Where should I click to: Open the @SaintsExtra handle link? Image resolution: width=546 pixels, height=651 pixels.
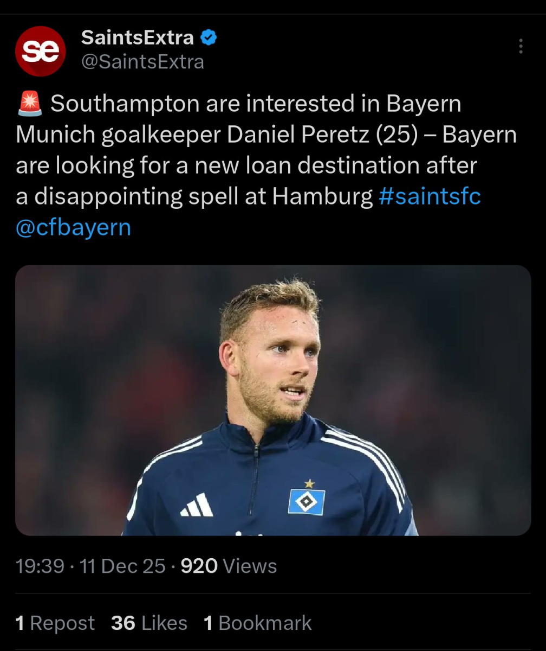click(x=142, y=62)
